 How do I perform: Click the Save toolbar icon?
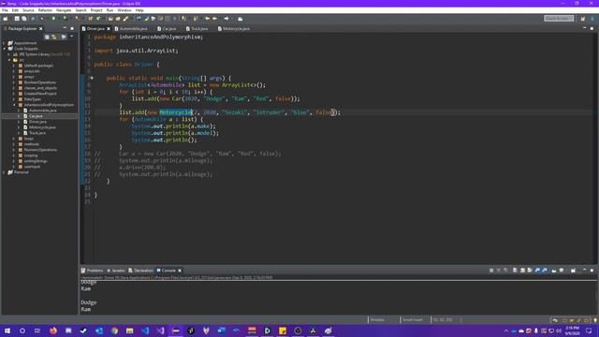pyautogui.click(x=17, y=19)
